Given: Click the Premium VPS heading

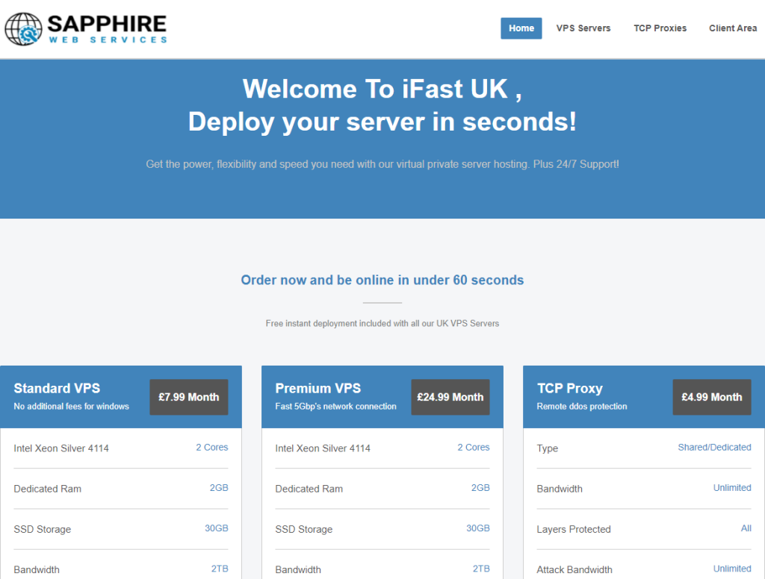Looking at the screenshot, I should tap(318, 389).
